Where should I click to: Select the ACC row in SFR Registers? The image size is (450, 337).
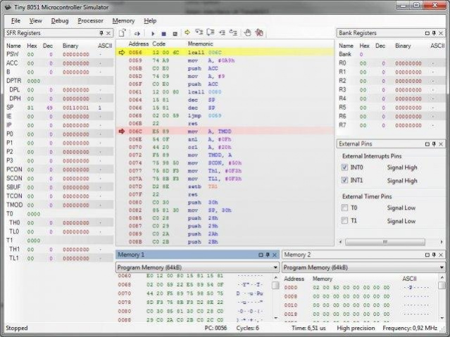tap(59, 63)
